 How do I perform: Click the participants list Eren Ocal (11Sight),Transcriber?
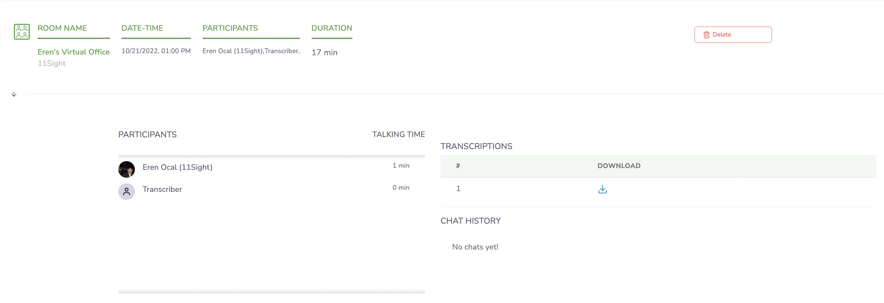click(x=251, y=51)
